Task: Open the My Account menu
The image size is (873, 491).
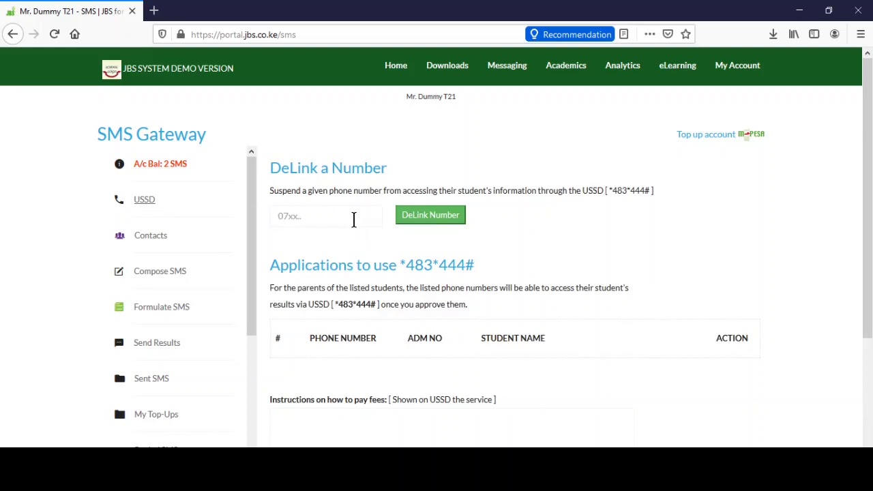Action: 737,65
